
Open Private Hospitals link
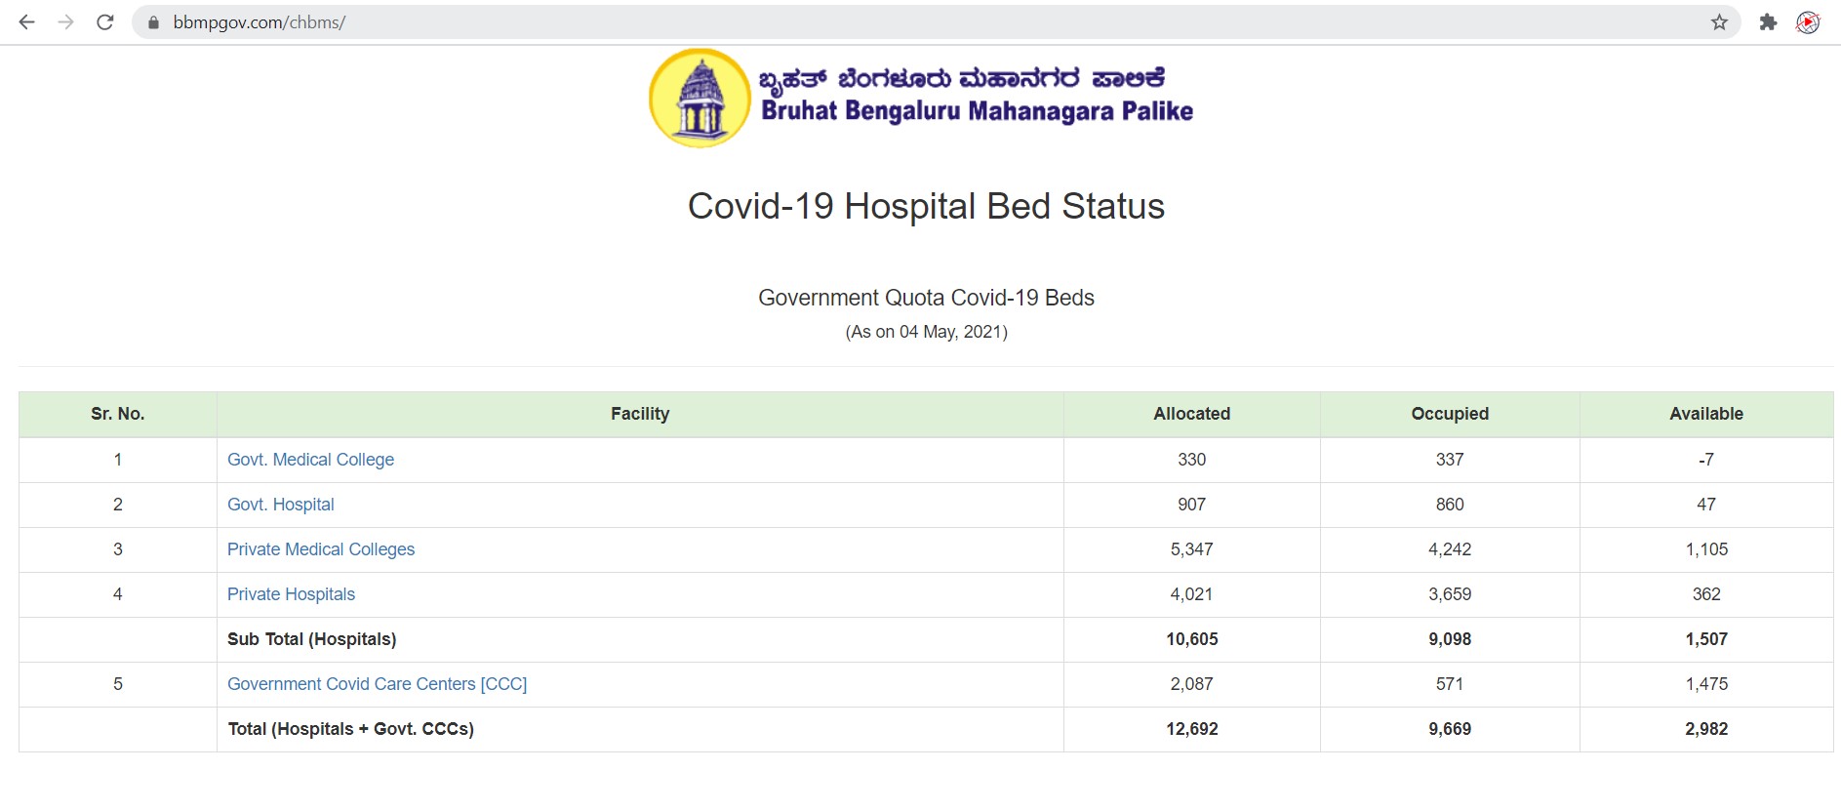[x=291, y=594]
